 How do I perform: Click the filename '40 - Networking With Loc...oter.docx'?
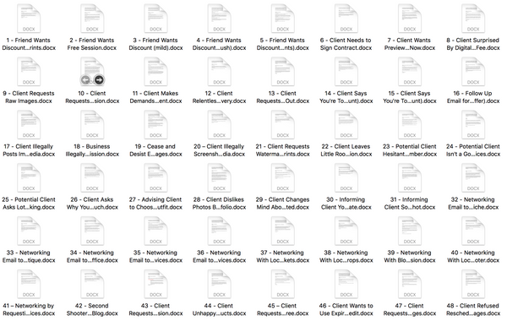click(473, 256)
